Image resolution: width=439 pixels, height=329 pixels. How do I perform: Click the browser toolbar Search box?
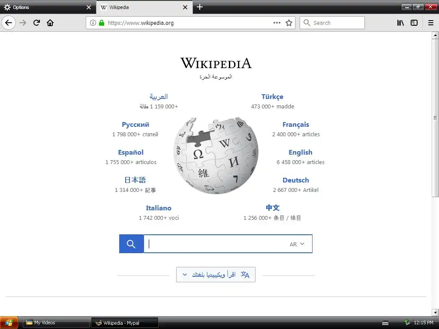tap(332, 23)
